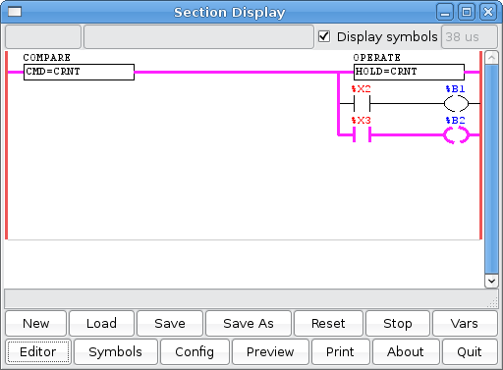Click the New button
This screenshot has height=370, width=503.
pyautogui.click(x=35, y=323)
